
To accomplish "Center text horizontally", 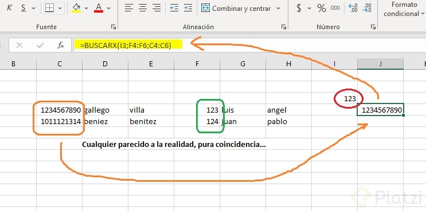I will point(143,8).
